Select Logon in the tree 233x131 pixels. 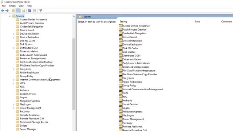pyautogui.click(x=23, y=98)
